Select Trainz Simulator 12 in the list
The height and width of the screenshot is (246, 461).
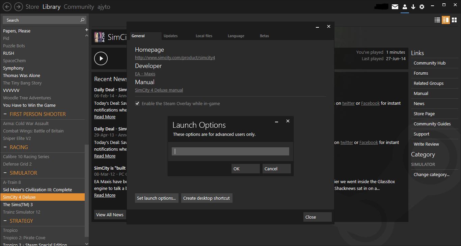[22, 212]
